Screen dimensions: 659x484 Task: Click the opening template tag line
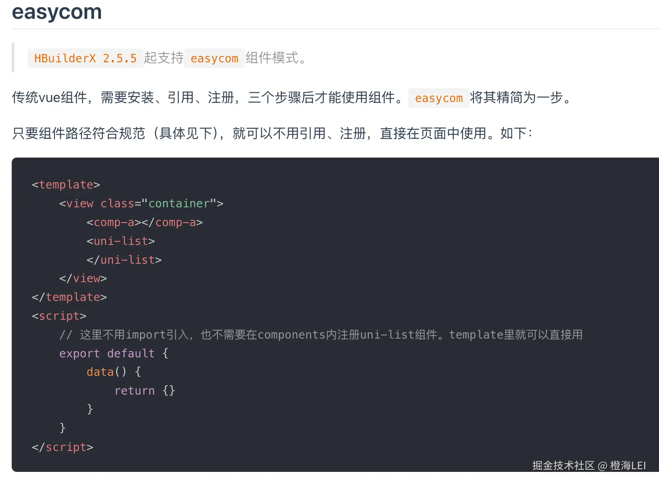[66, 185]
